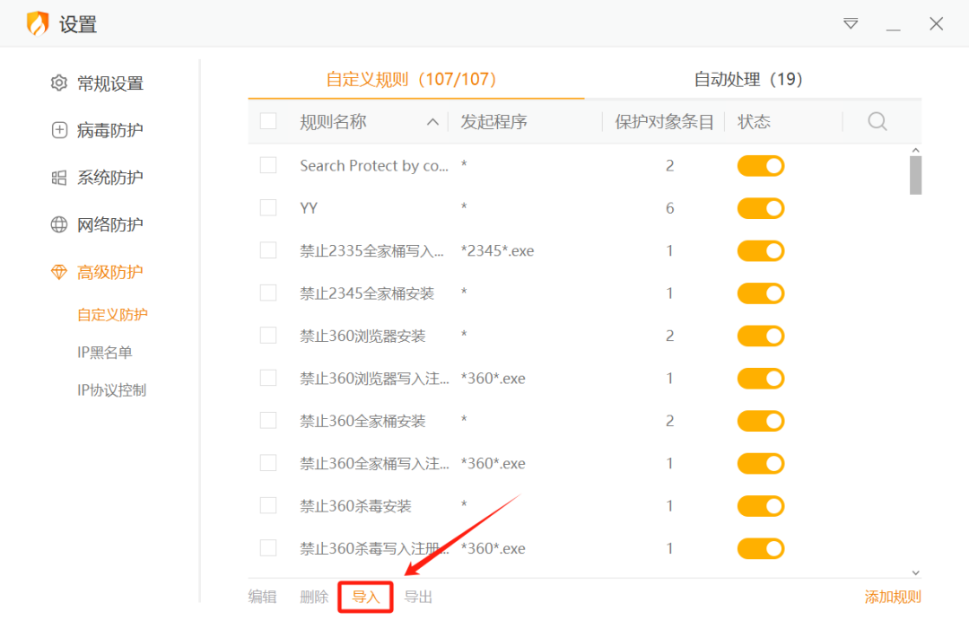The width and height of the screenshot is (969, 638).
Task: Click the diamond icon beside 高级防护
Action: [x=58, y=272]
